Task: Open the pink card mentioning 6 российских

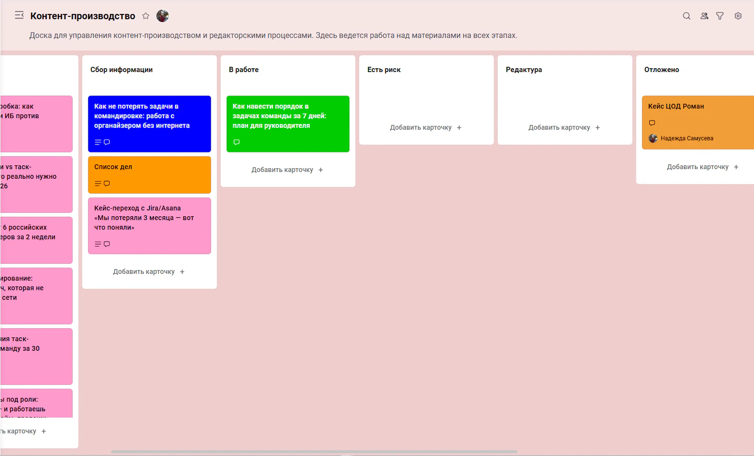Action: (x=36, y=240)
